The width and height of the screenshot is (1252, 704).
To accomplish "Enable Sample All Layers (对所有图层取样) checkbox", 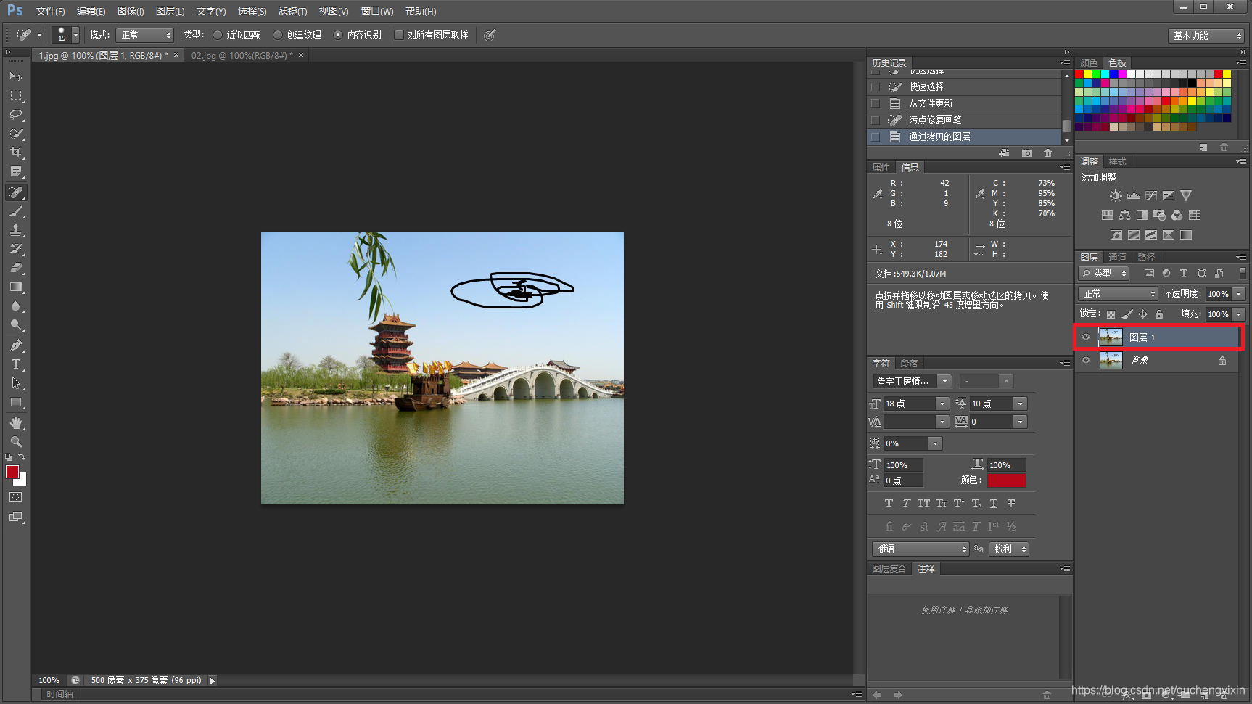I will 399,35.
